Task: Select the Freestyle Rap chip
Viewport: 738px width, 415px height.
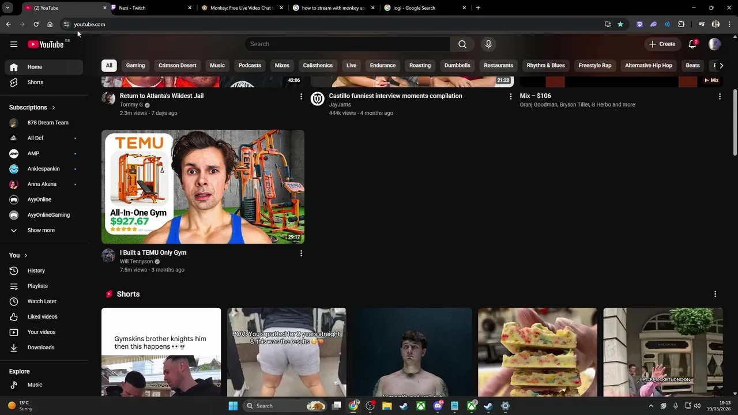Action: pos(595,66)
